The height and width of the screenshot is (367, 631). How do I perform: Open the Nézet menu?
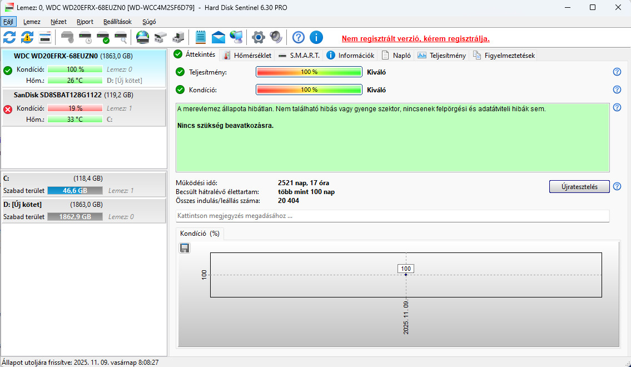(x=59, y=22)
